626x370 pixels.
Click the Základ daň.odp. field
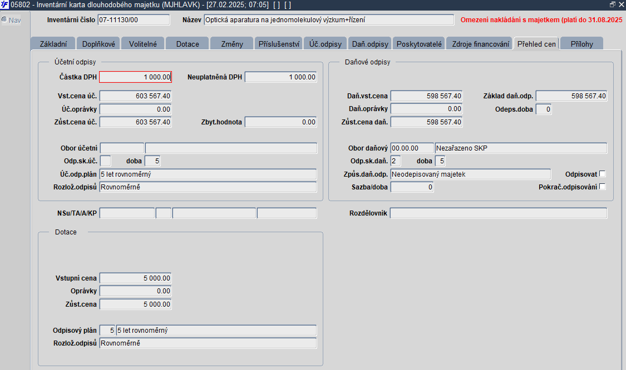coord(571,96)
